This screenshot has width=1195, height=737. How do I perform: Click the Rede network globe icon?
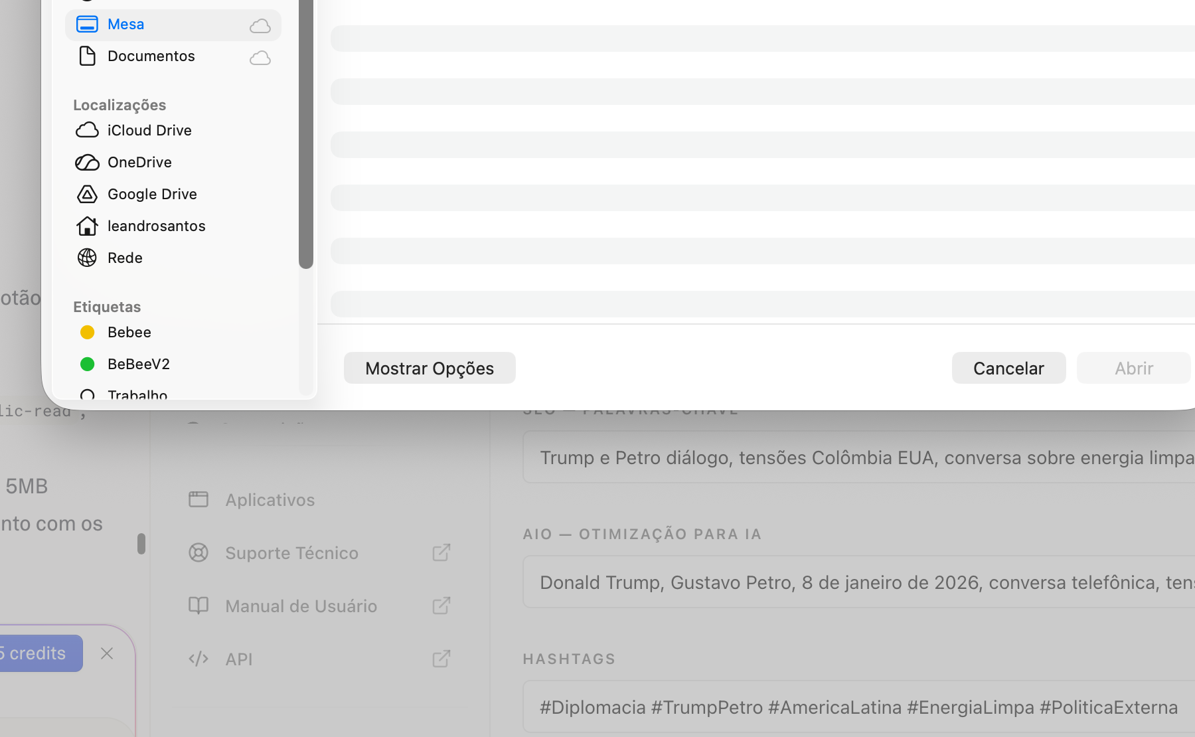pos(87,258)
